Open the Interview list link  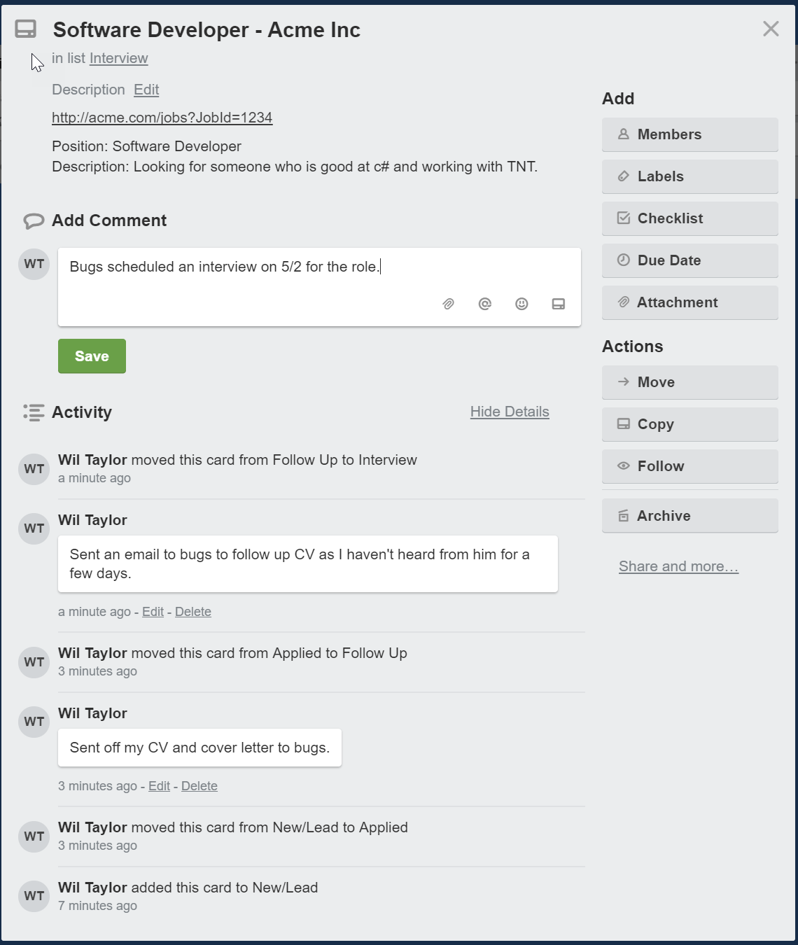118,58
